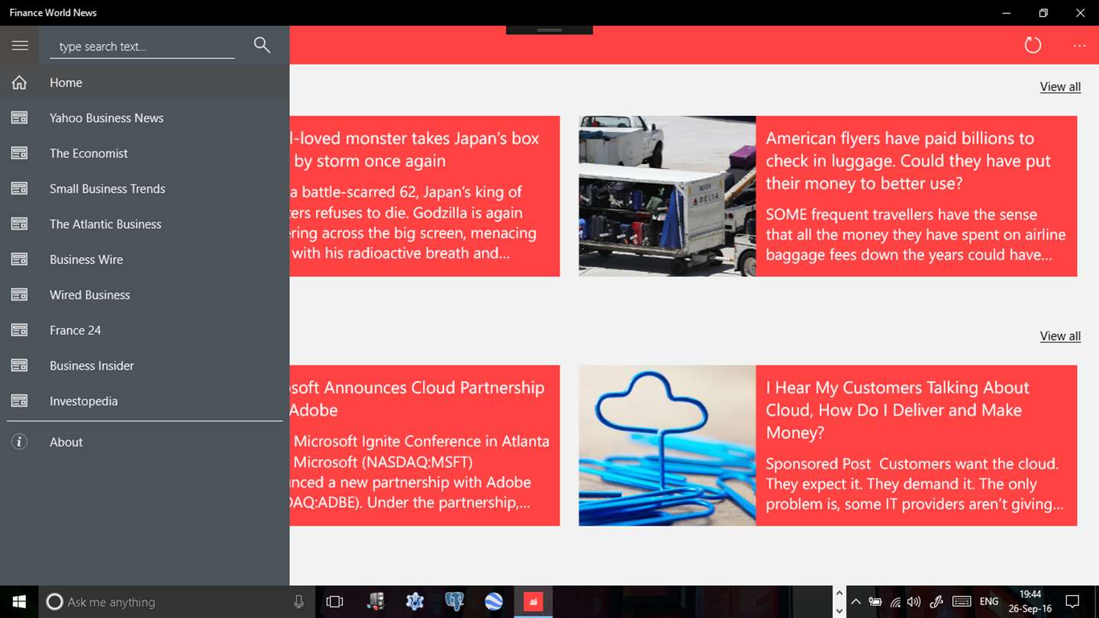Image resolution: width=1099 pixels, height=618 pixels.
Task: Open the Action Center notifications icon
Action: (x=1072, y=602)
